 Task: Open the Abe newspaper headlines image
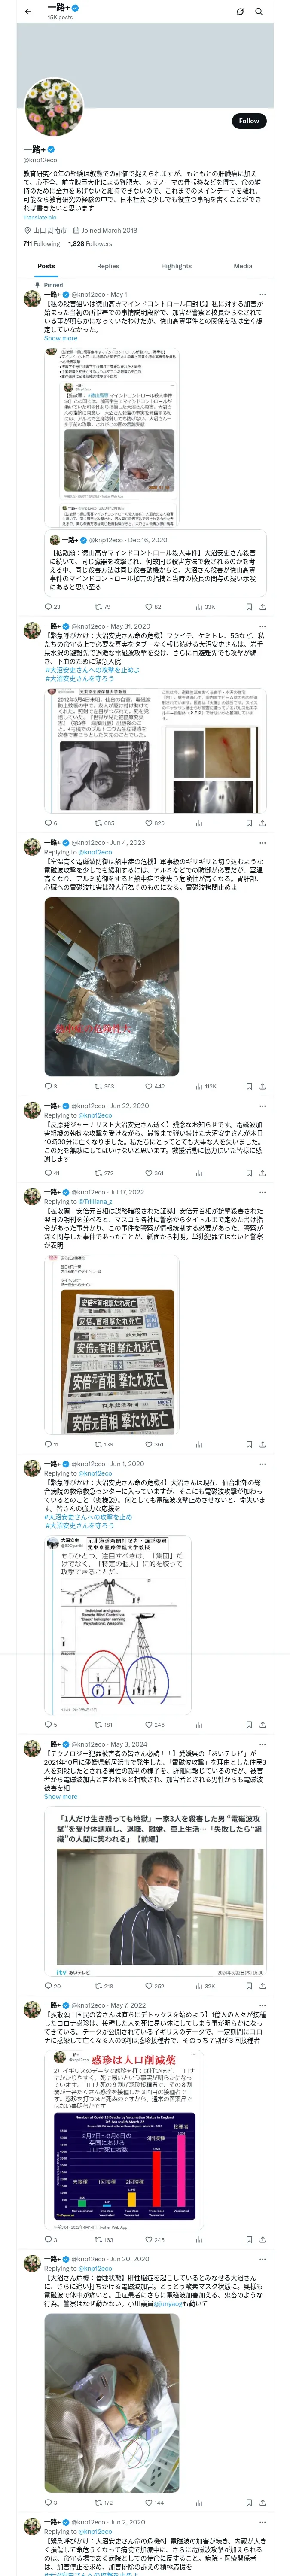click(x=125, y=1360)
